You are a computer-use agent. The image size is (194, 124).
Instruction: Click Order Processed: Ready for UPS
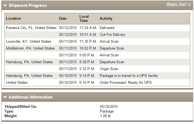coord(126,82)
